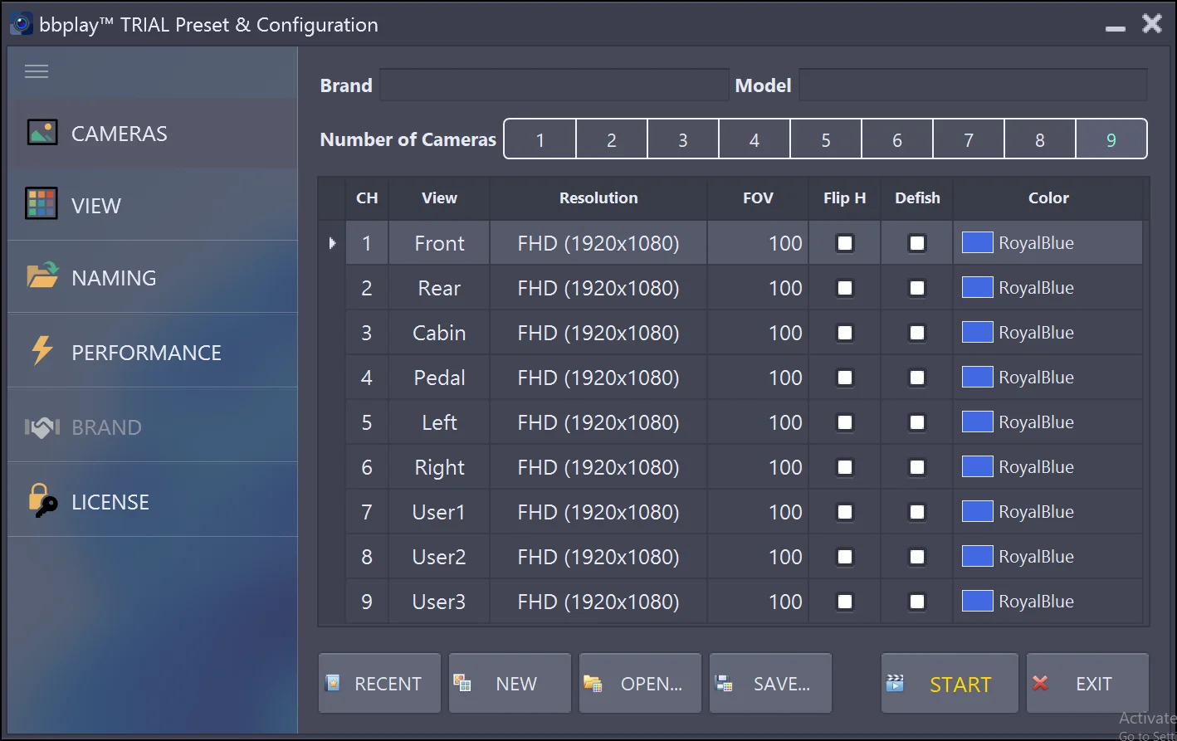Click the LICENSE padlock key icon
This screenshot has height=741, width=1177.
[x=42, y=501]
